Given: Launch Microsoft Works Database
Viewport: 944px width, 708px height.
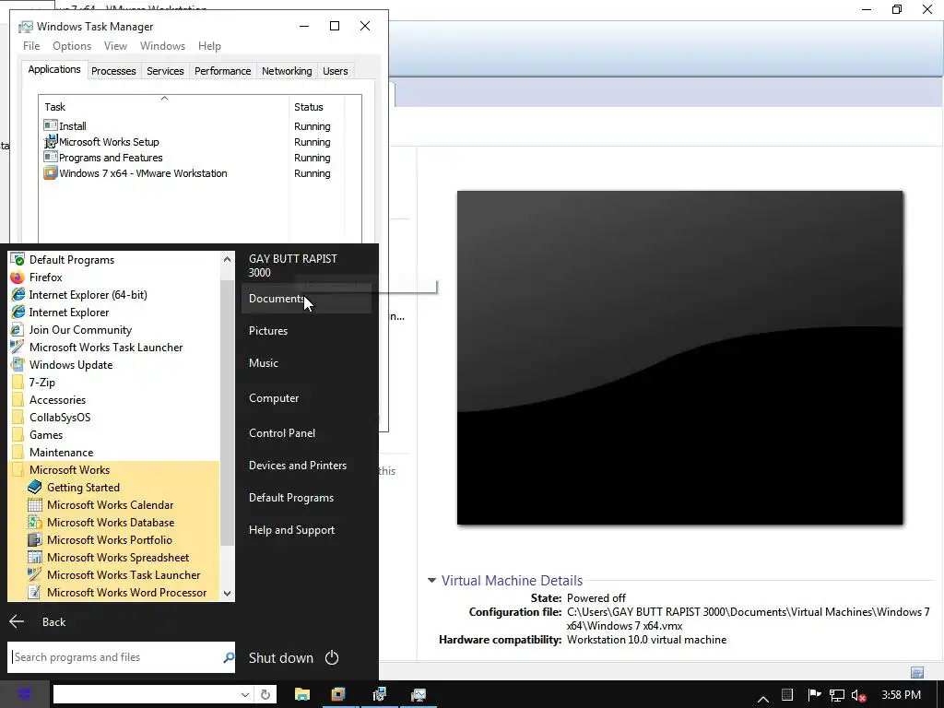Looking at the screenshot, I should click(111, 523).
